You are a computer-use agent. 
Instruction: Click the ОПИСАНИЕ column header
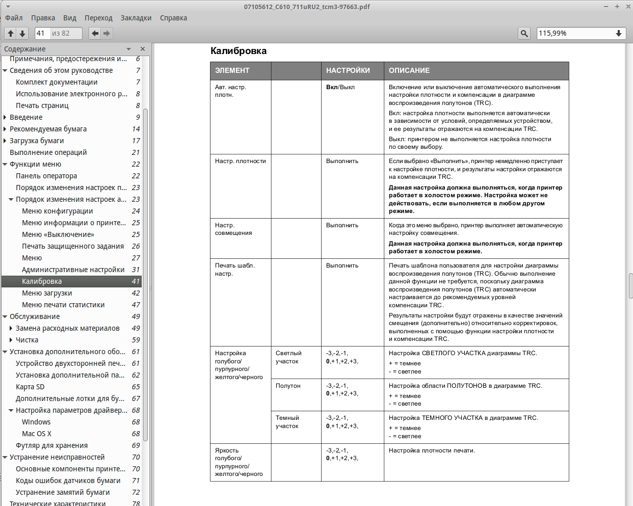(476, 71)
